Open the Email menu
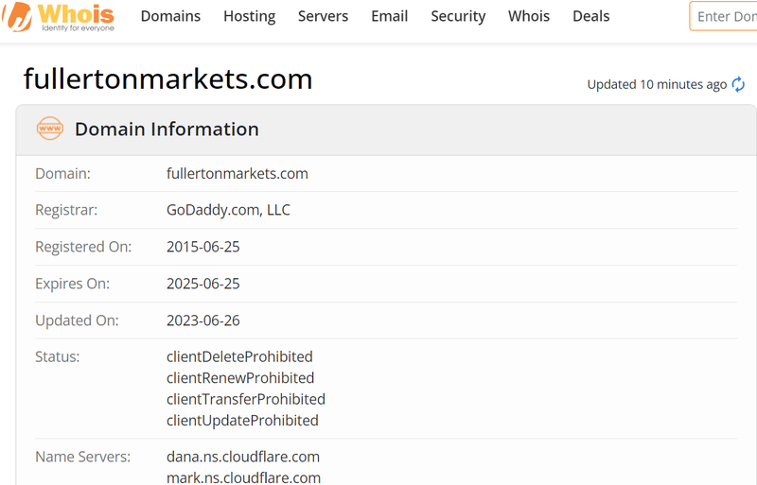This screenshot has height=485, width=757. pyautogui.click(x=389, y=16)
